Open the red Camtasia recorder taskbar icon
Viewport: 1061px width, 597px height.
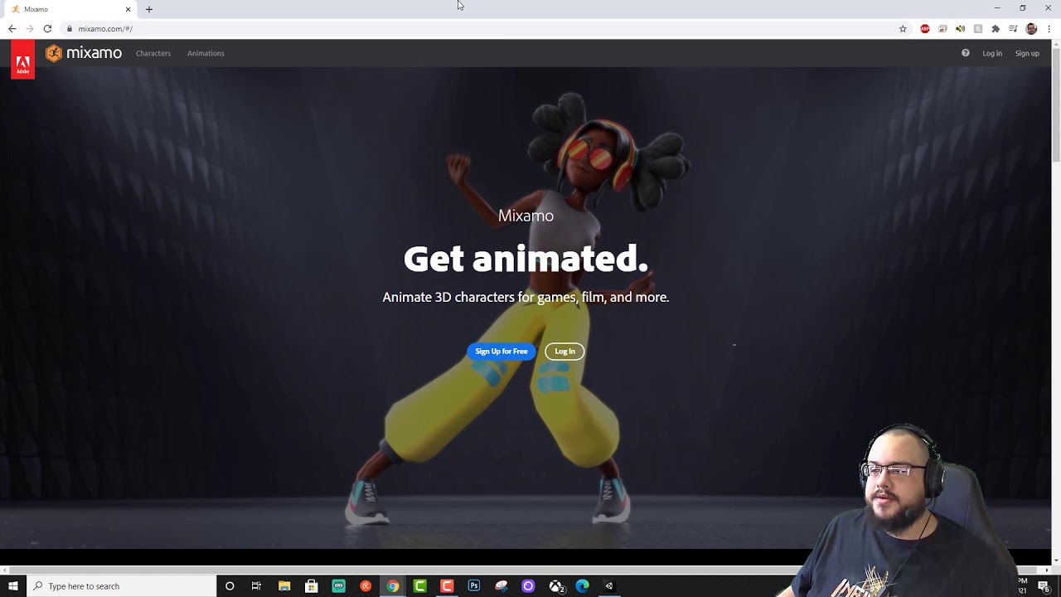(x=447, y=586)
